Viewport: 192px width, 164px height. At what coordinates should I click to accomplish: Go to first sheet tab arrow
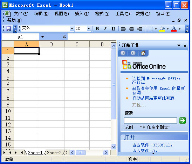[4, 152]
